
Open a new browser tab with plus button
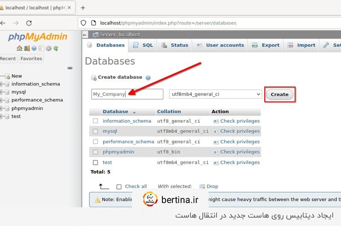[x=83, y=8]
